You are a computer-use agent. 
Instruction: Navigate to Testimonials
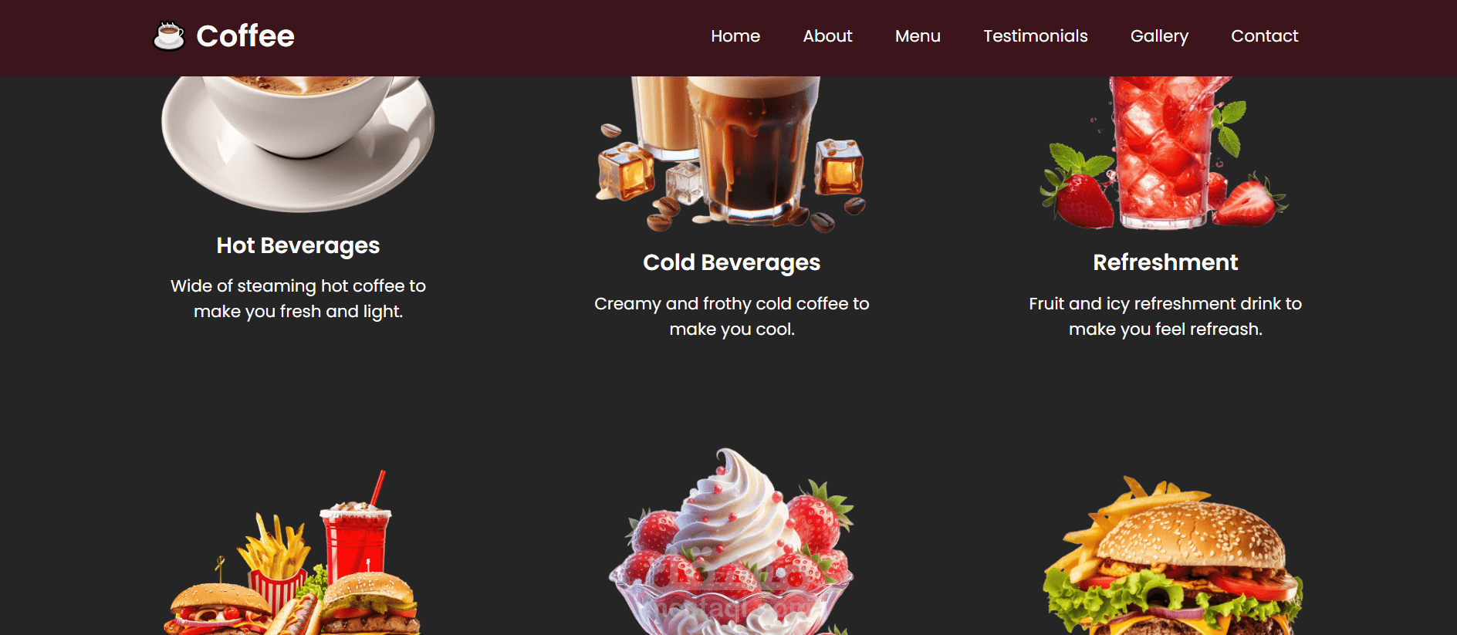pos(1036,36)
